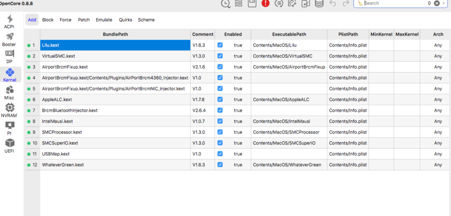451x216 pixels.
Task: Switch to the Patch tab
Action: [x=84, y=20]
